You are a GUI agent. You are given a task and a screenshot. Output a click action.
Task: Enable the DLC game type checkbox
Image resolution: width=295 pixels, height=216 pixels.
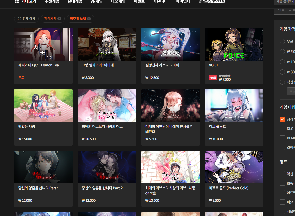282,128
